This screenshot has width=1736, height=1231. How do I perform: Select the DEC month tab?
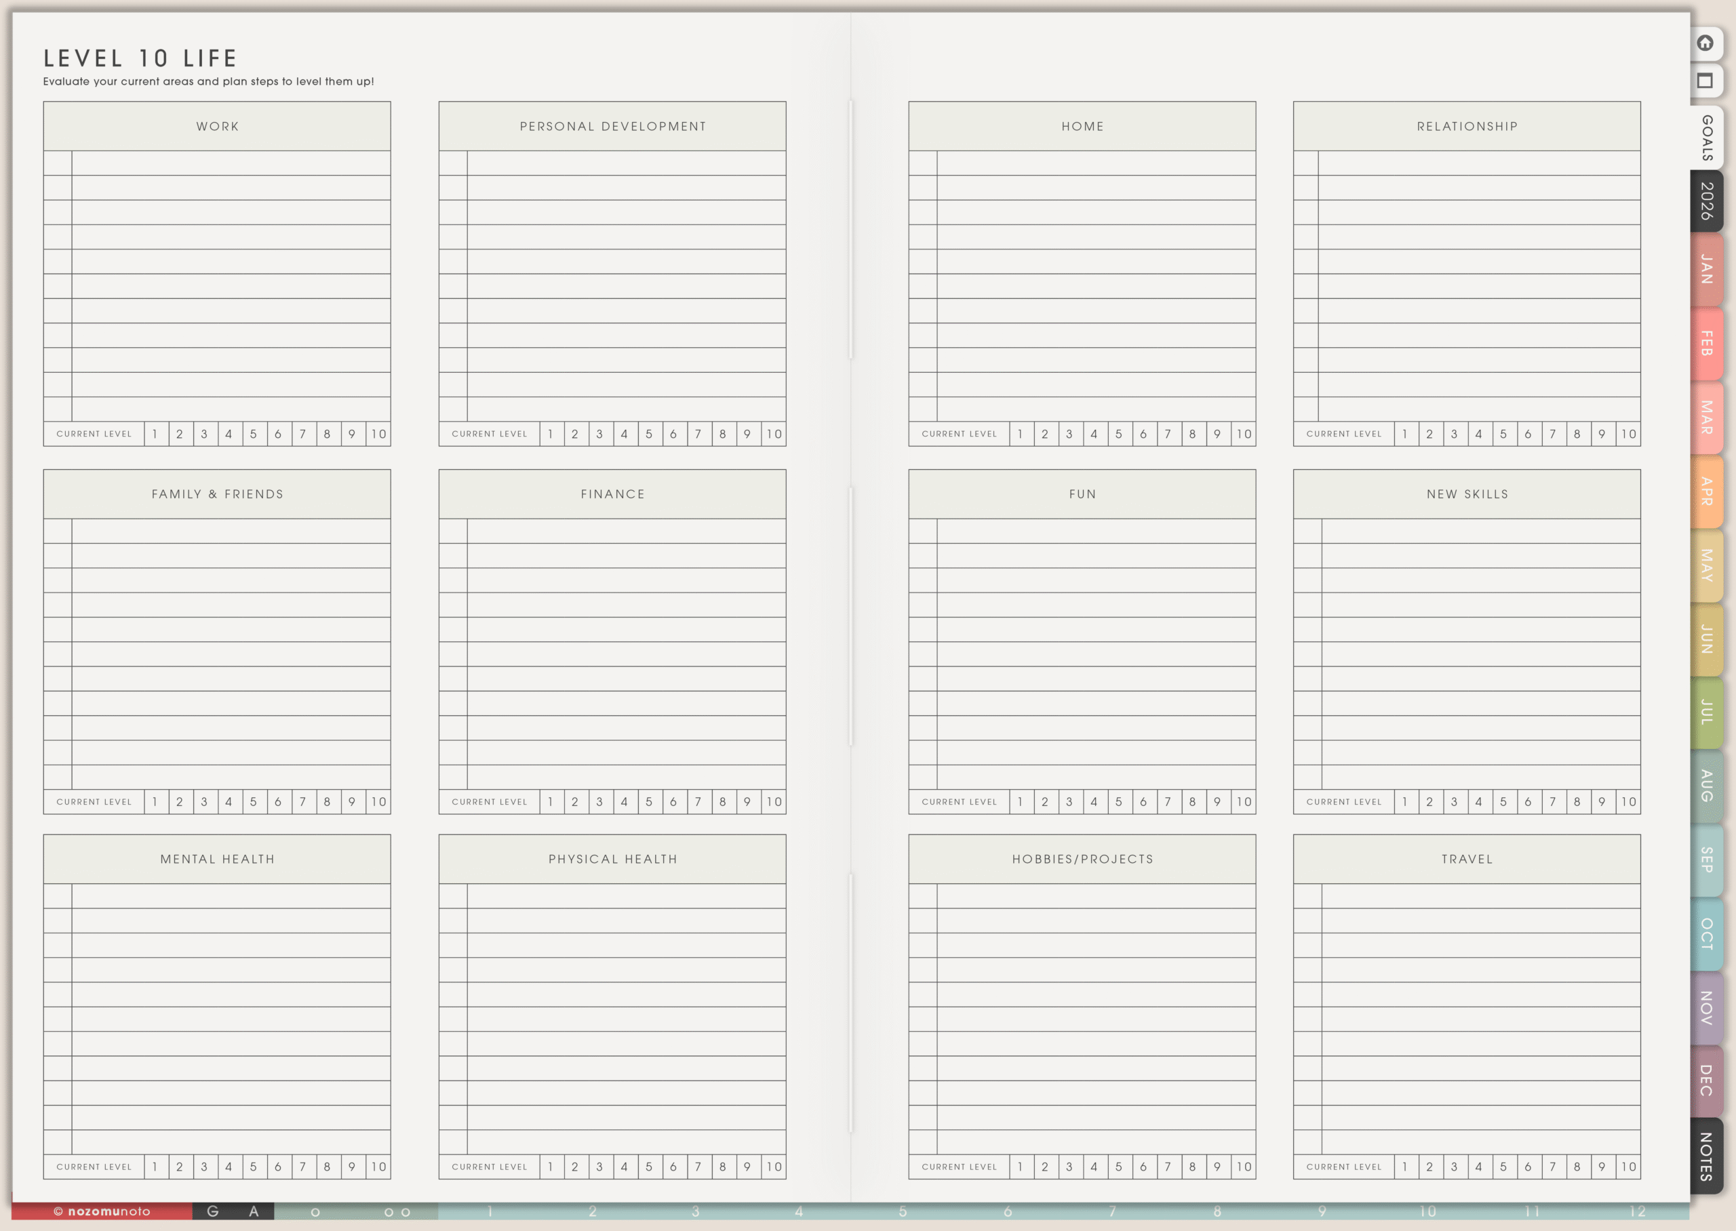(x=1706, y=1080)
